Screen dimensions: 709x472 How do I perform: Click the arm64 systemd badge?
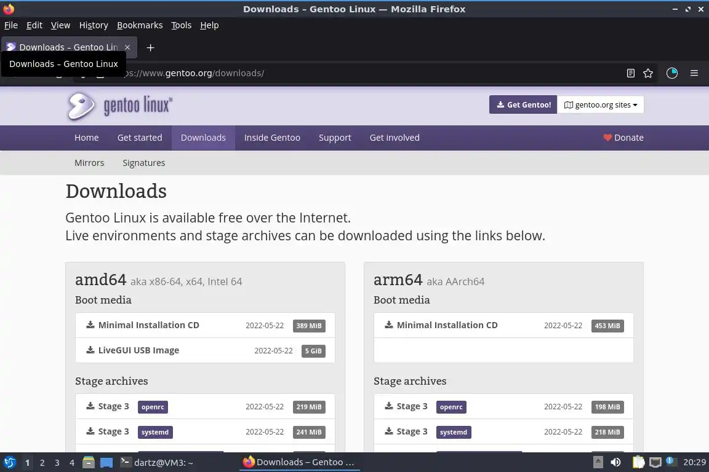pyautogui.click(x=454, y=432)
